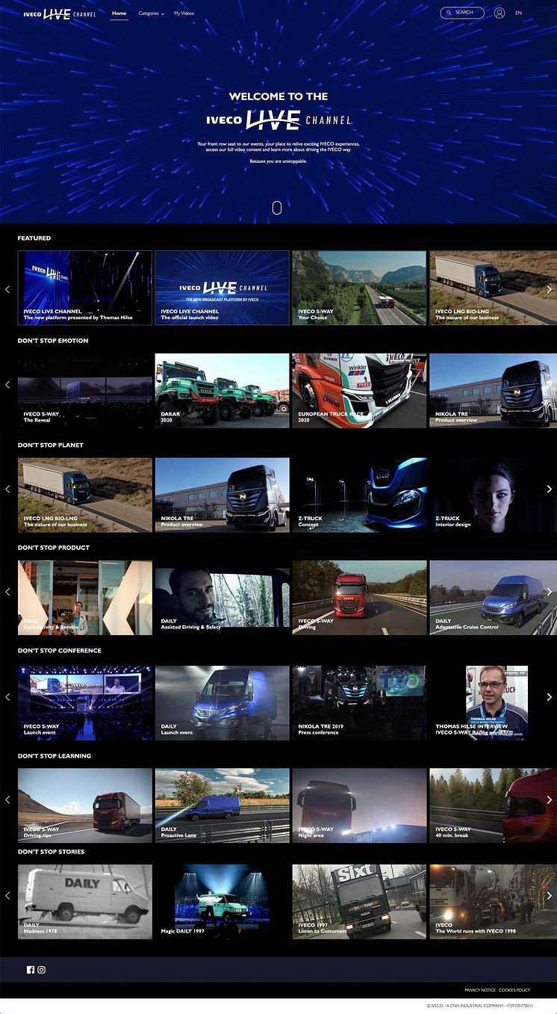
Task: Show next videos in Don't Stop Planet row
Action: (550, 489)
